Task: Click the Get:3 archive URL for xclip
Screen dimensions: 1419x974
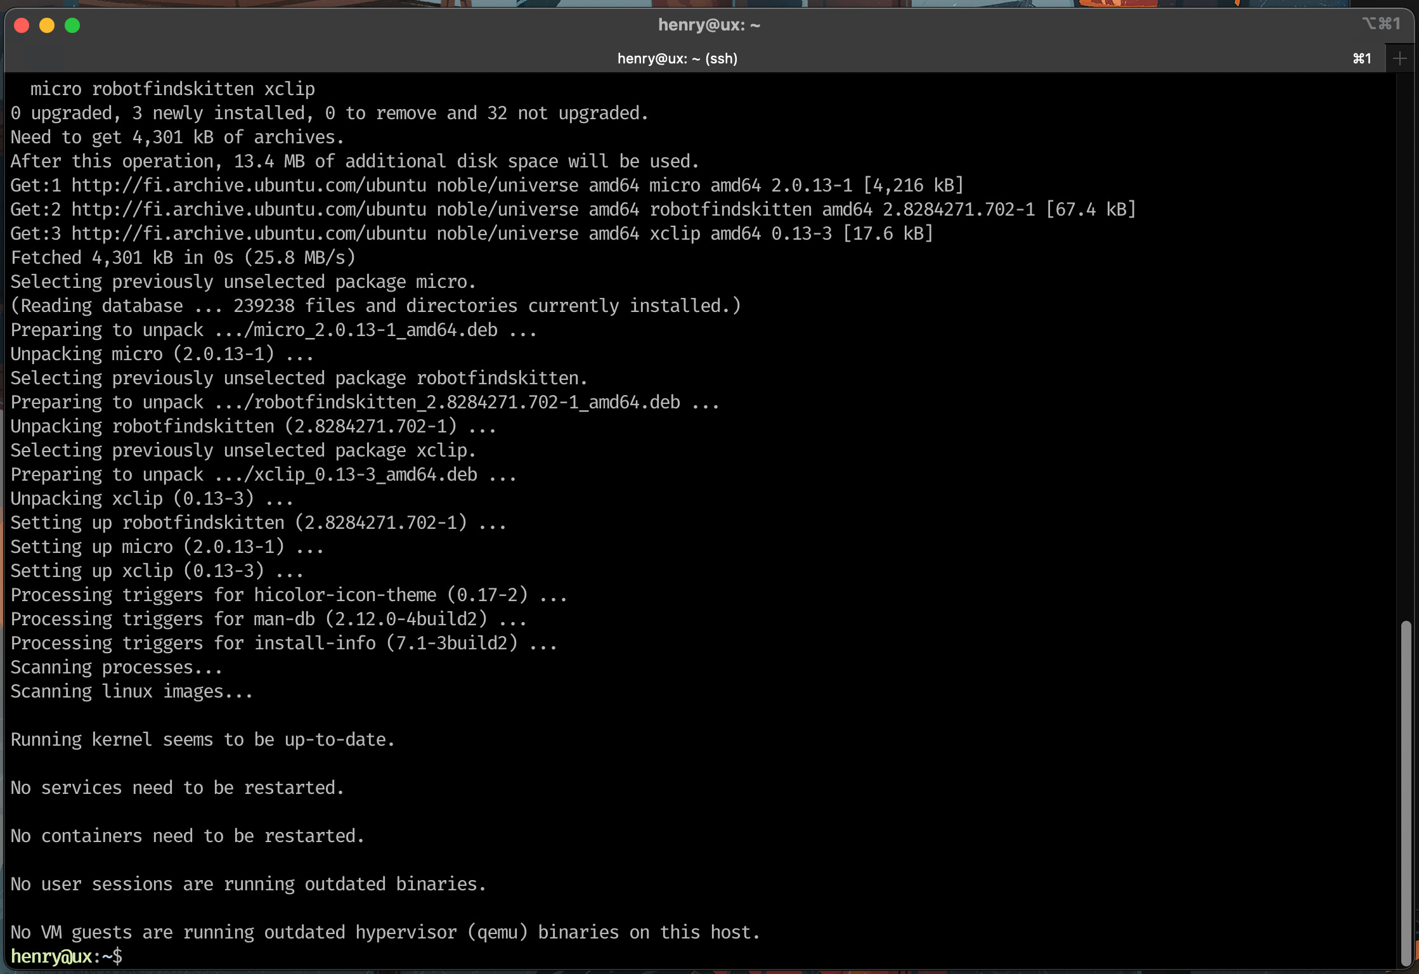Action: 249,233
